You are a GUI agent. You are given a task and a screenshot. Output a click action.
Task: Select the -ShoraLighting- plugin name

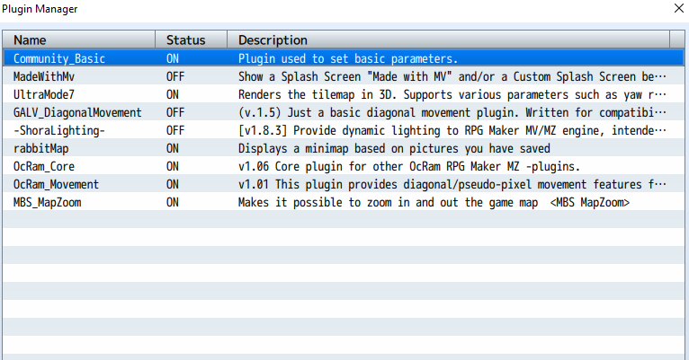58,131
